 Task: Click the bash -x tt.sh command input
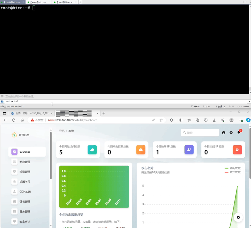point(125,101)
